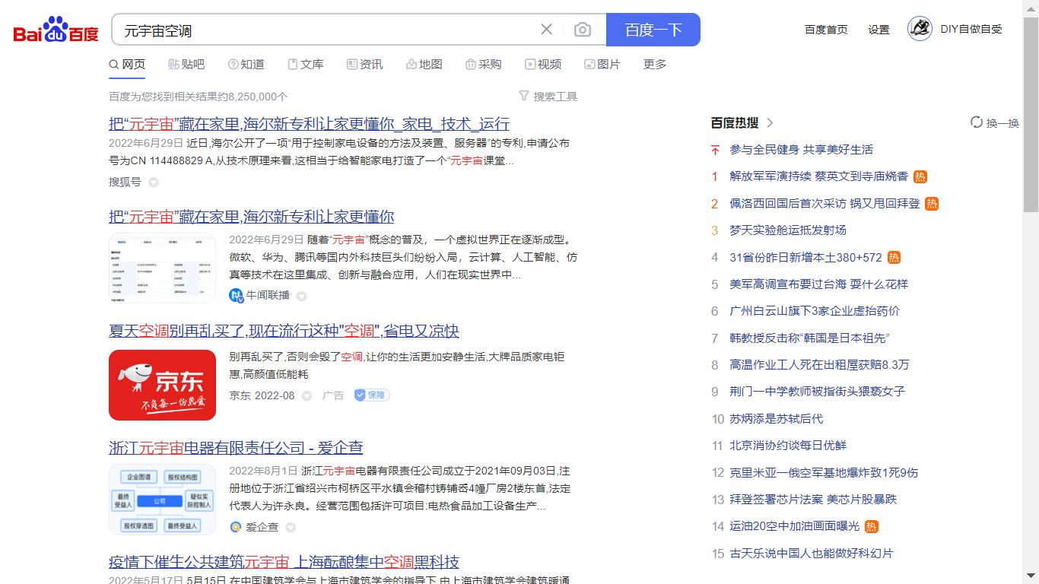Open 浙江元宇宙电器有限责任公司 - 爱企查 result

(x=236, y=448)
